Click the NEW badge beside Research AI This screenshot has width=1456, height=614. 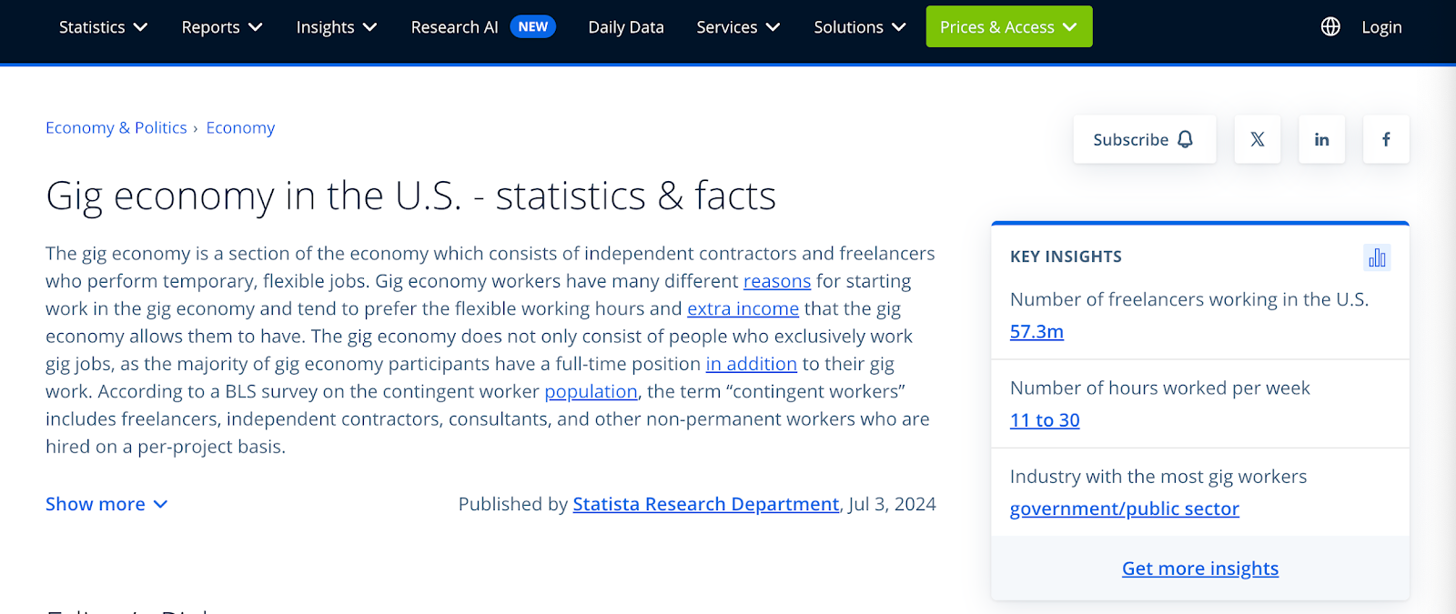point(532,26)
